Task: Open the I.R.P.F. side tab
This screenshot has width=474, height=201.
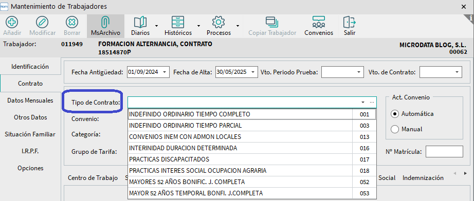Action: click(30, 151)
